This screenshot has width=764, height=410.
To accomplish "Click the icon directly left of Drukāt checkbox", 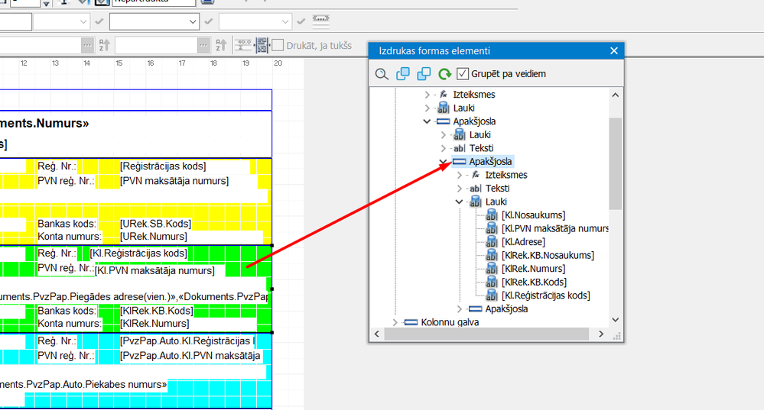I will click(x=262, y=45).
